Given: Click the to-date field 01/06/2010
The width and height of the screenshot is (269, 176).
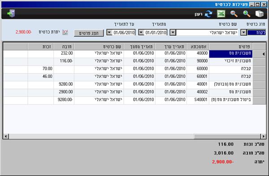Looking at the screenshot, I should tap(124, 33).
